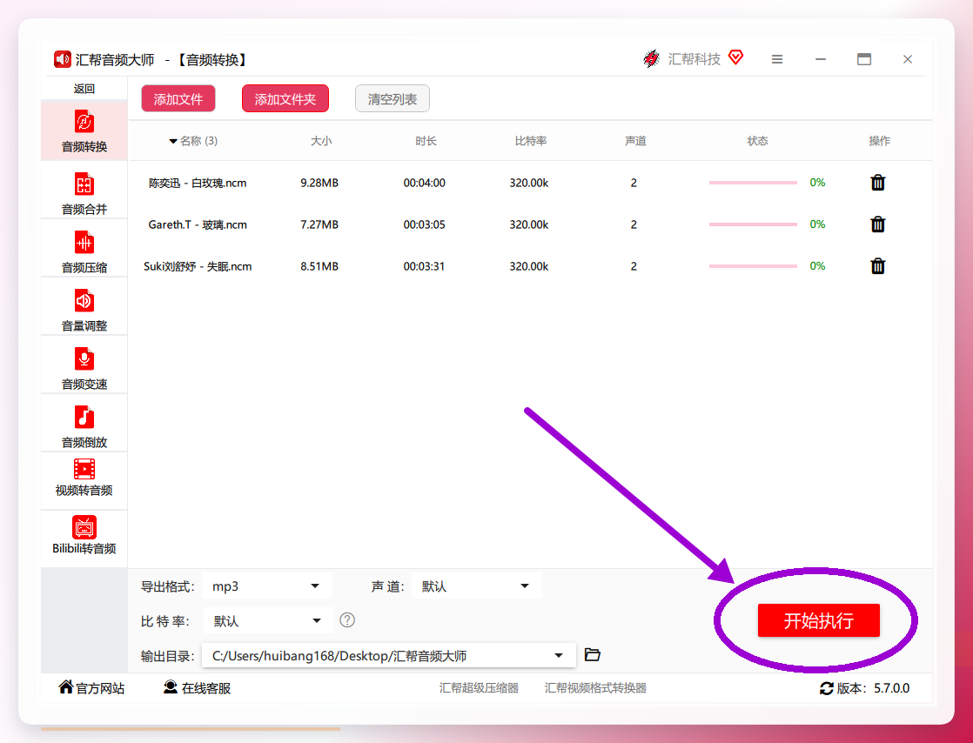Screen dimensions: 973x743
Task: Go to 官方网站 official website
Action: [92, 688]
